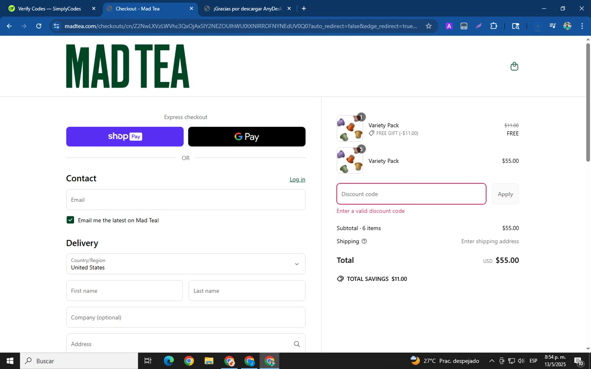The image size is (591, 369).
Task: Open the shopping bag cart icon
Action: click(514, 66)
